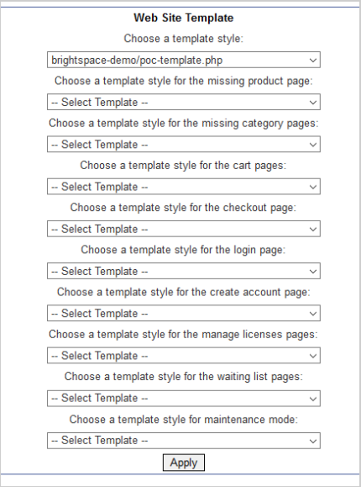Screen dimensions: 361x487
Task: Click chevron on create account page select
Action: pyautogui.click(x=313, y=314)
